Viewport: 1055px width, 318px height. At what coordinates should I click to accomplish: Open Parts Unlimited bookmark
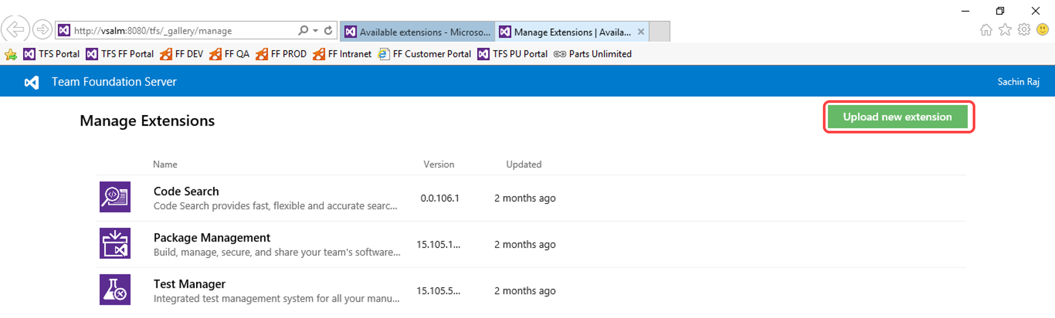[x=593, y=54]
